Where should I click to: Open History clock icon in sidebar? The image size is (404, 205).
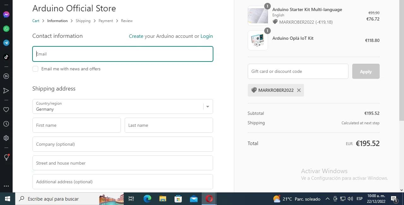coord(6,124)
